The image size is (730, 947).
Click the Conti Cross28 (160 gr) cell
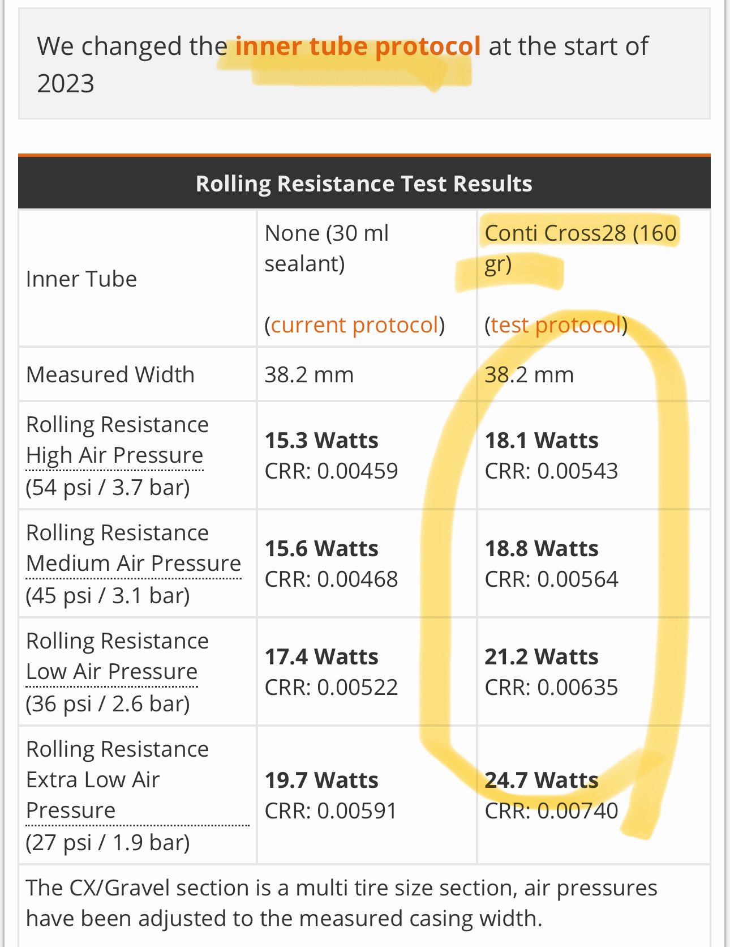coord(580,248)
